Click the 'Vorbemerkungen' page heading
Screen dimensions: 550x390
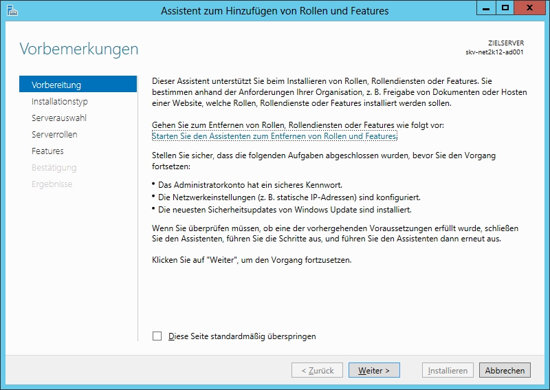pos(78,50)
